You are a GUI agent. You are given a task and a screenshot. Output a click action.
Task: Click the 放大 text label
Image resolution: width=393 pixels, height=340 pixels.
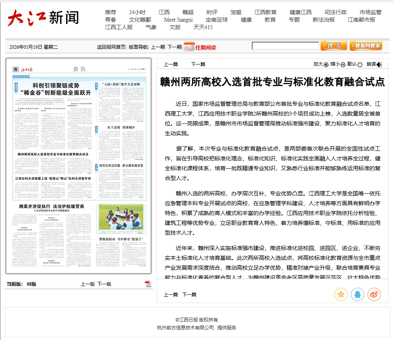coord(318,64)
